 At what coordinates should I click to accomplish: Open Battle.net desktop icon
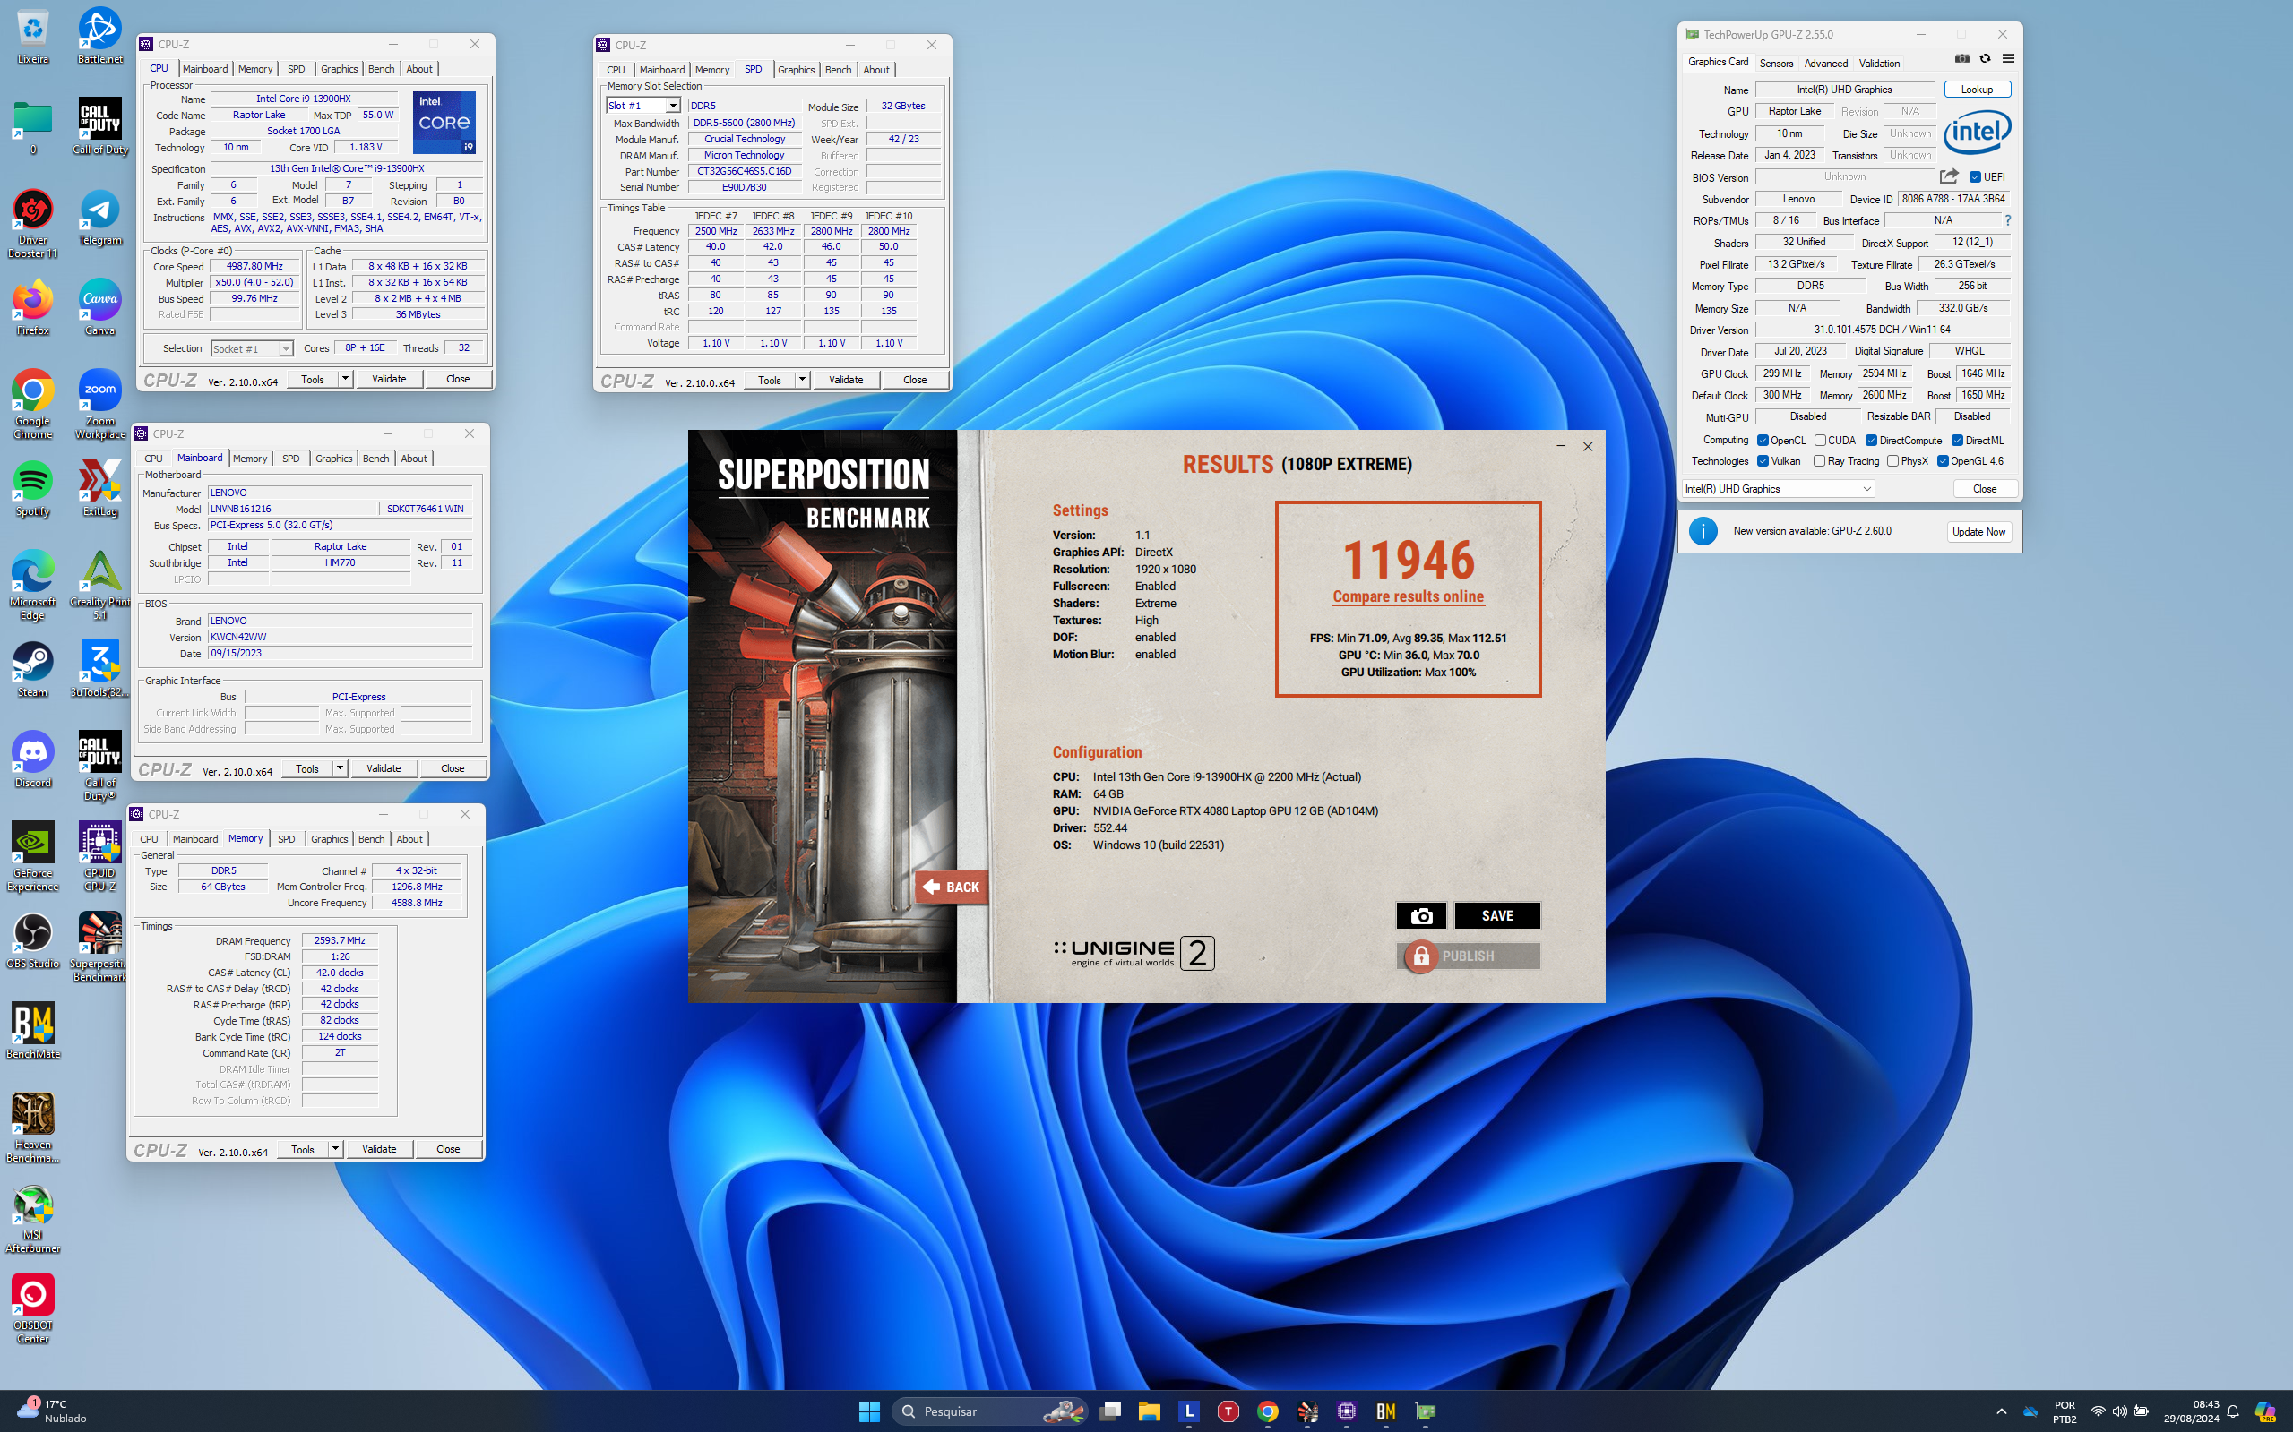click(x=99, y=36)
